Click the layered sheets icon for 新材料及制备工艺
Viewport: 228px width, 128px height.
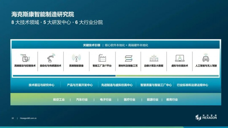point(129,58)
